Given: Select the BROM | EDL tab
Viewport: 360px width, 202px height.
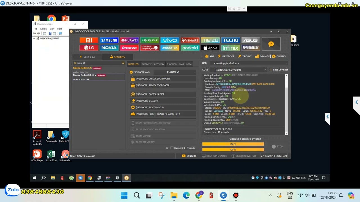Looking at the screenshot, I should click(x=134, y=64).
